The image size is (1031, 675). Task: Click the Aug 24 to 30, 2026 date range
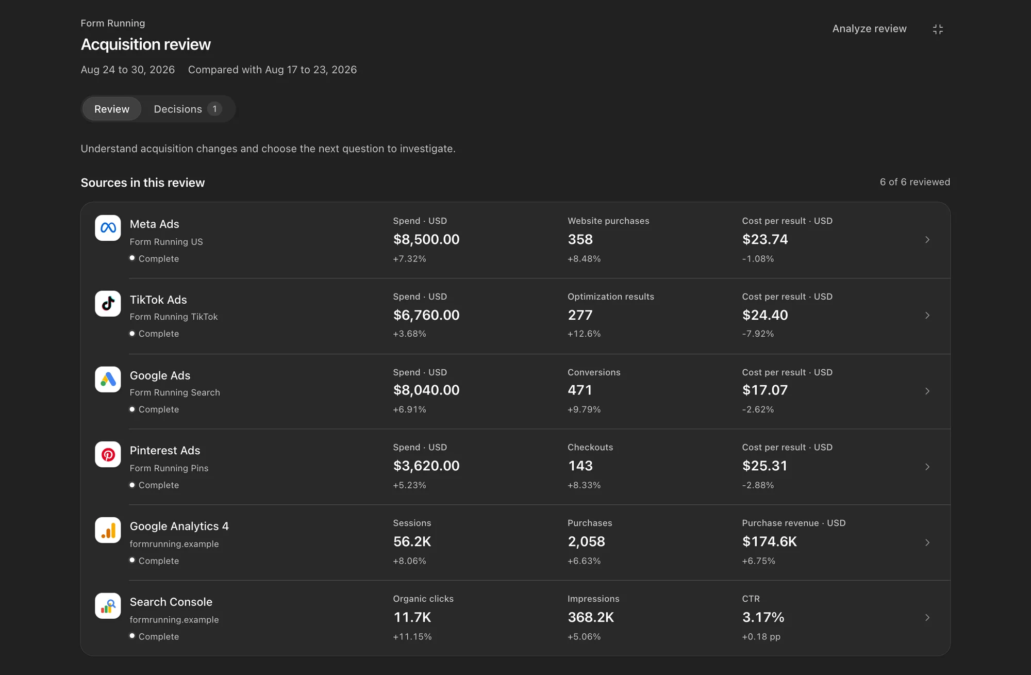tap(128, 70)
